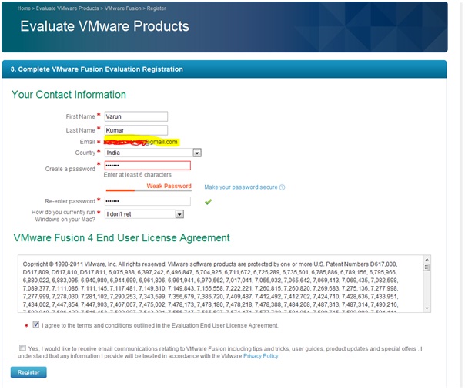Click the End User License Agreement heading
Screen dimensions: 465x390
(122, 237)
